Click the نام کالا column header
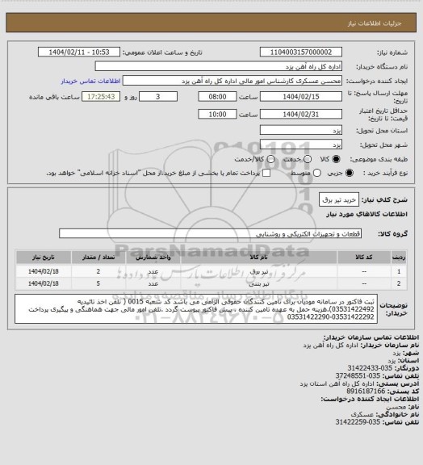423x465 pixels. tap(259, 258)
